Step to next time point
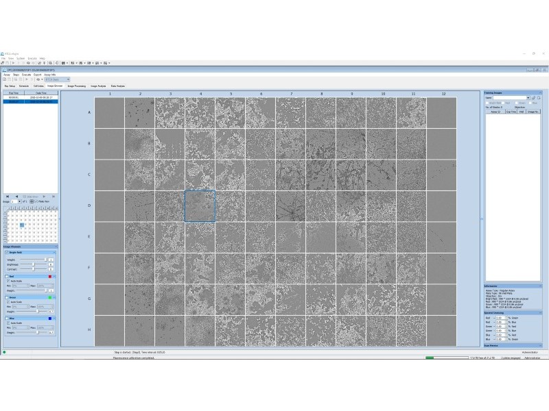The image size is (549, 411). point(44,197)
